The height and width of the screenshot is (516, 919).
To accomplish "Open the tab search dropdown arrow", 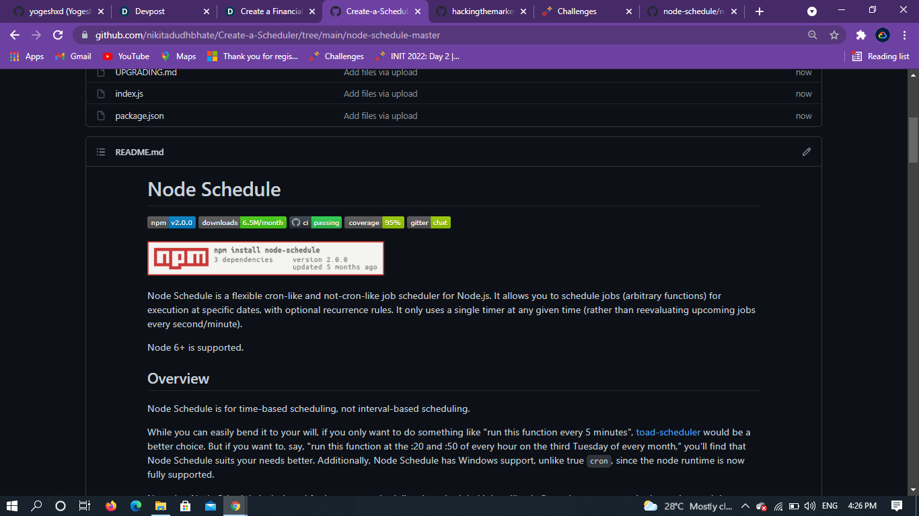I will pyautogui.click(x=812, y=11).
